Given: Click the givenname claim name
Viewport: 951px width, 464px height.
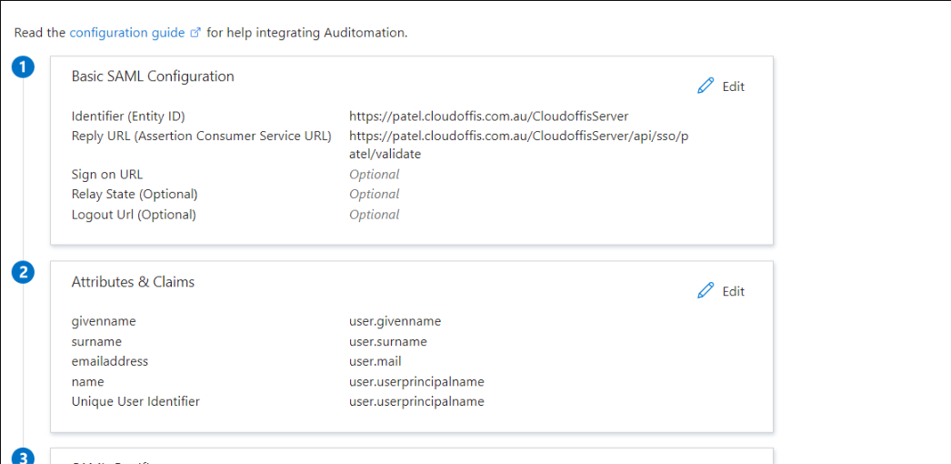Looking at the screenshot, I should tap(104, 321).
